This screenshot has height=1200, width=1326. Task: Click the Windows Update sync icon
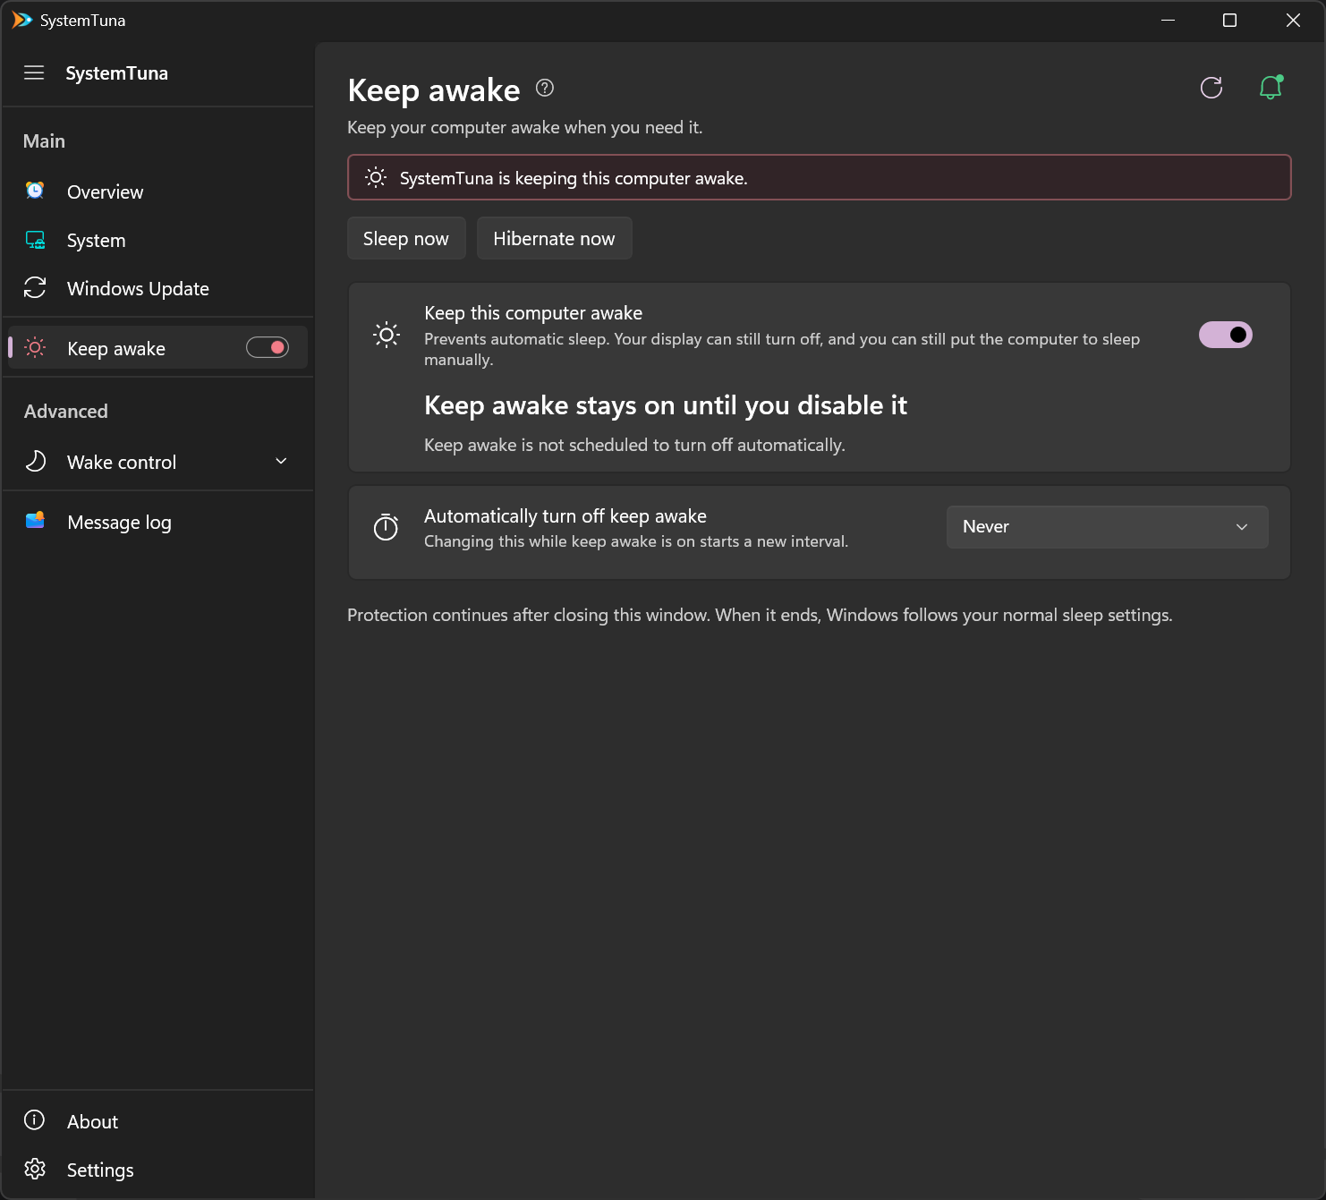tap(35, 287)
